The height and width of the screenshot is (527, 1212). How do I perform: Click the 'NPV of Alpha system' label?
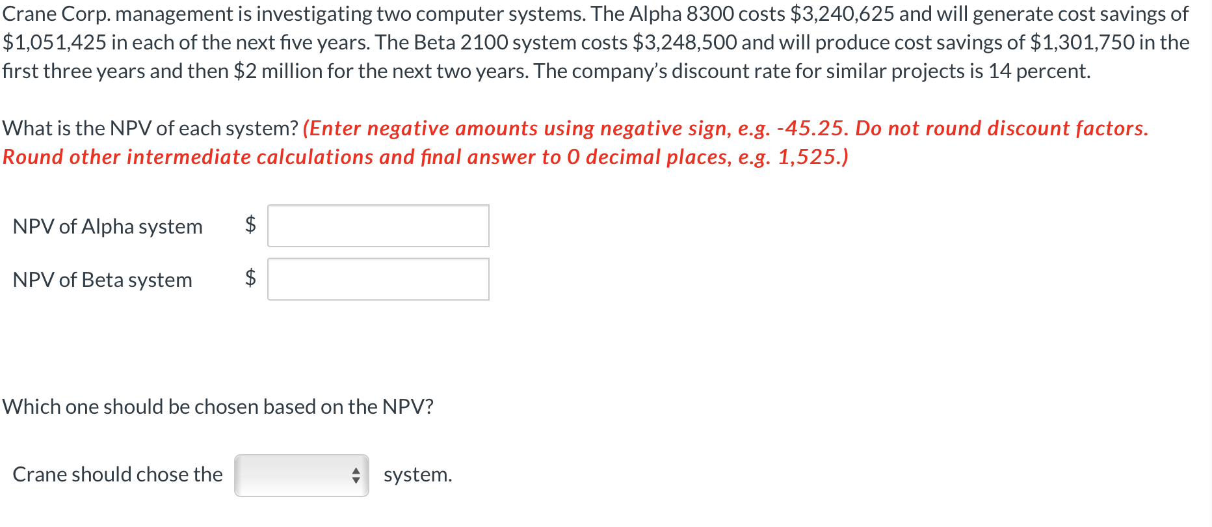pos(107,226)
